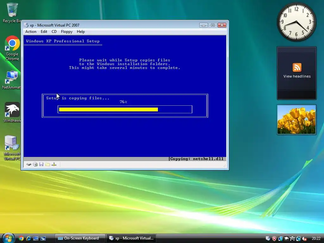The height and width of the screenshot is (243, 324).
Task: Click the network adapter status icon
Action: 54,164
